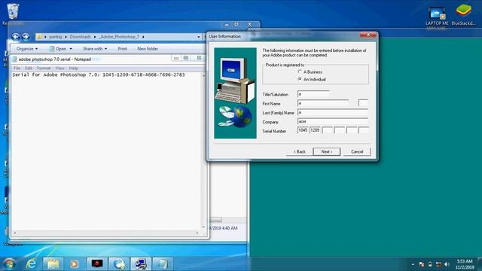482x271 pixels.
Task: Open the Notepad Edit menu
Action: click(x=29, y=69)
